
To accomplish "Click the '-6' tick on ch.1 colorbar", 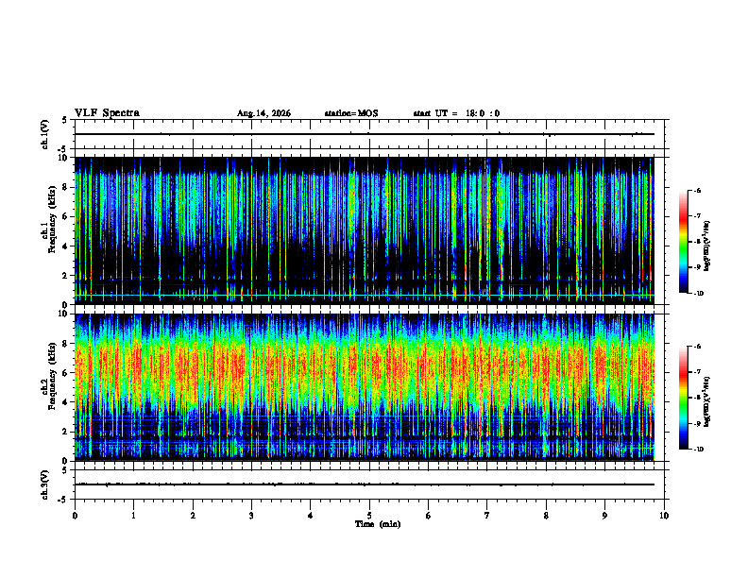I will (x=697, y=191).
